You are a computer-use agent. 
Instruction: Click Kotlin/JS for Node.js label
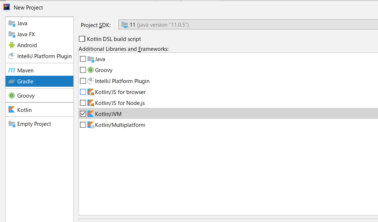[120, 103]
